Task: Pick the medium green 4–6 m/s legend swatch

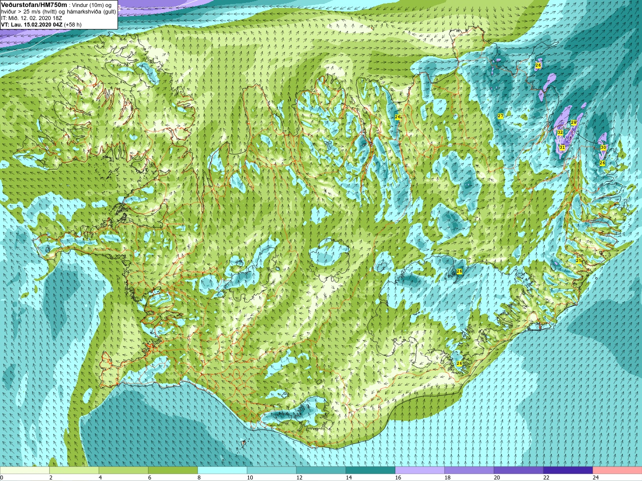Action: point(123,470)
